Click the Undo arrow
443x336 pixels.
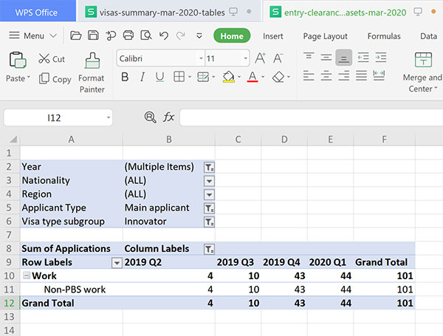162,35
